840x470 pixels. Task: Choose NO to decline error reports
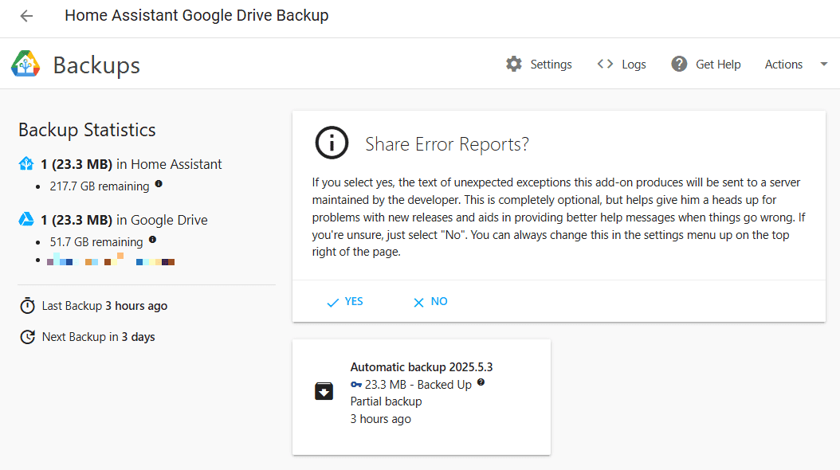430,301
